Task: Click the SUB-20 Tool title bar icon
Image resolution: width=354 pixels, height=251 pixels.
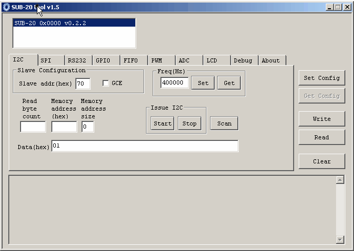Action: pyautogui.click(x=6, y=7)
